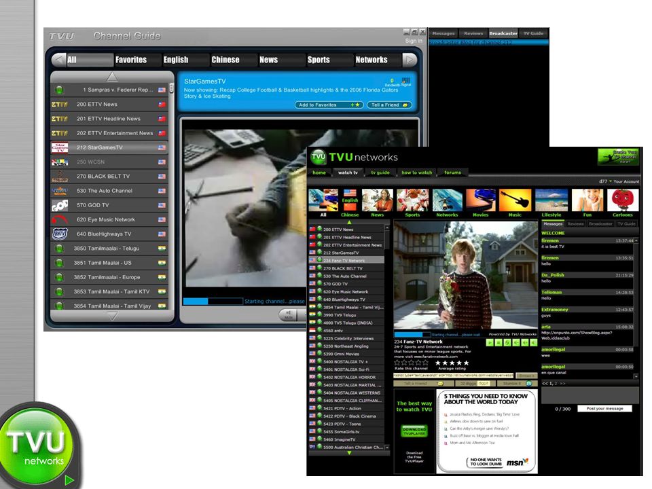
Task: Click the BlueHighways TV shield icon
Action: pos(60,234)
